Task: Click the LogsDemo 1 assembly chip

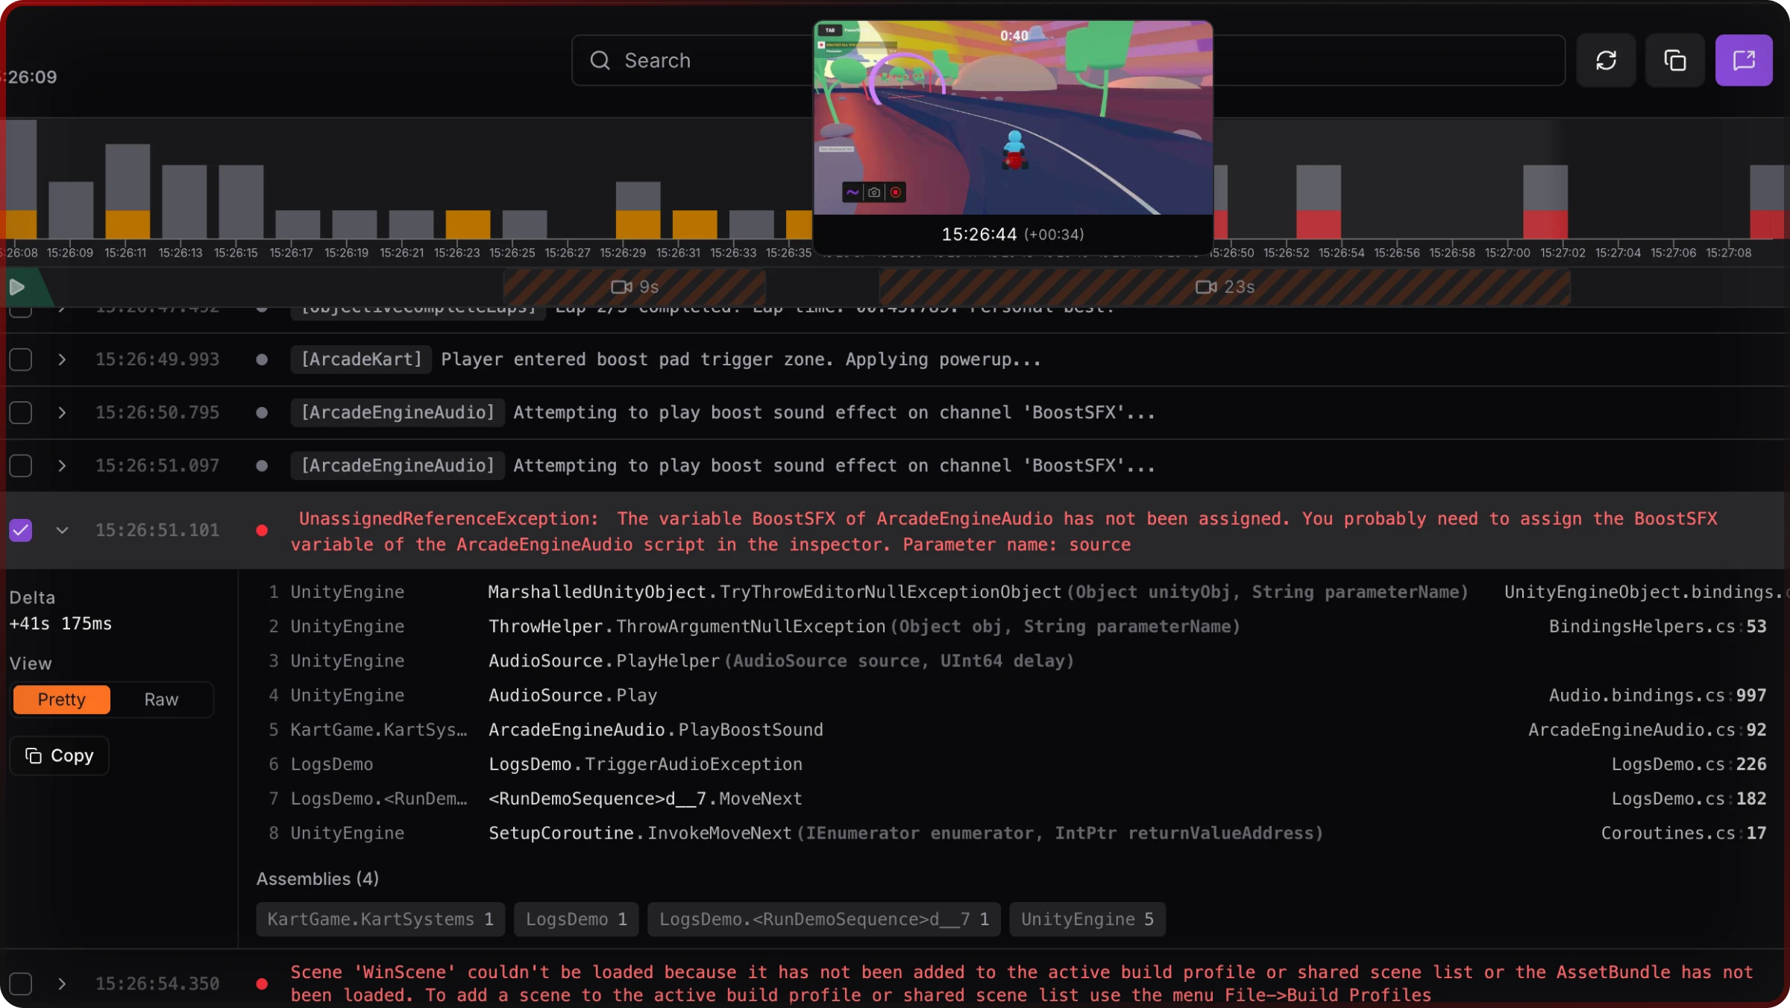Action: tap(577, 919)
